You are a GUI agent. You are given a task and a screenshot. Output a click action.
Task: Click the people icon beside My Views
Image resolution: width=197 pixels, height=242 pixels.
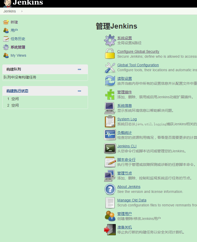click(x=6, y=55)
